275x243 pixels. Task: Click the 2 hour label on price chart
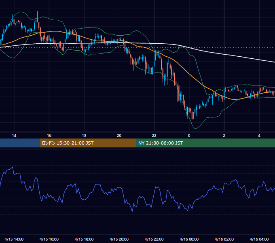(224, 136)
